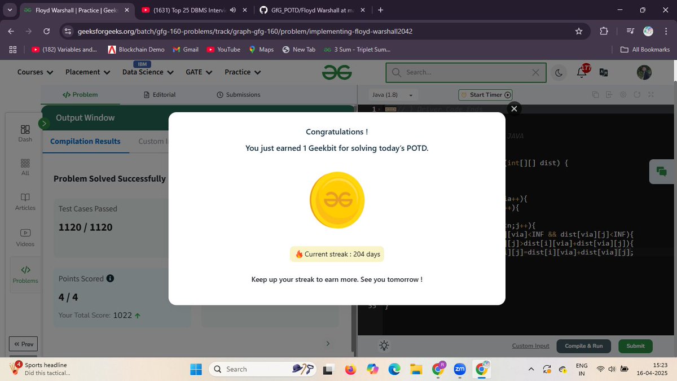Click the Points Scored info icon

(111, 279)
